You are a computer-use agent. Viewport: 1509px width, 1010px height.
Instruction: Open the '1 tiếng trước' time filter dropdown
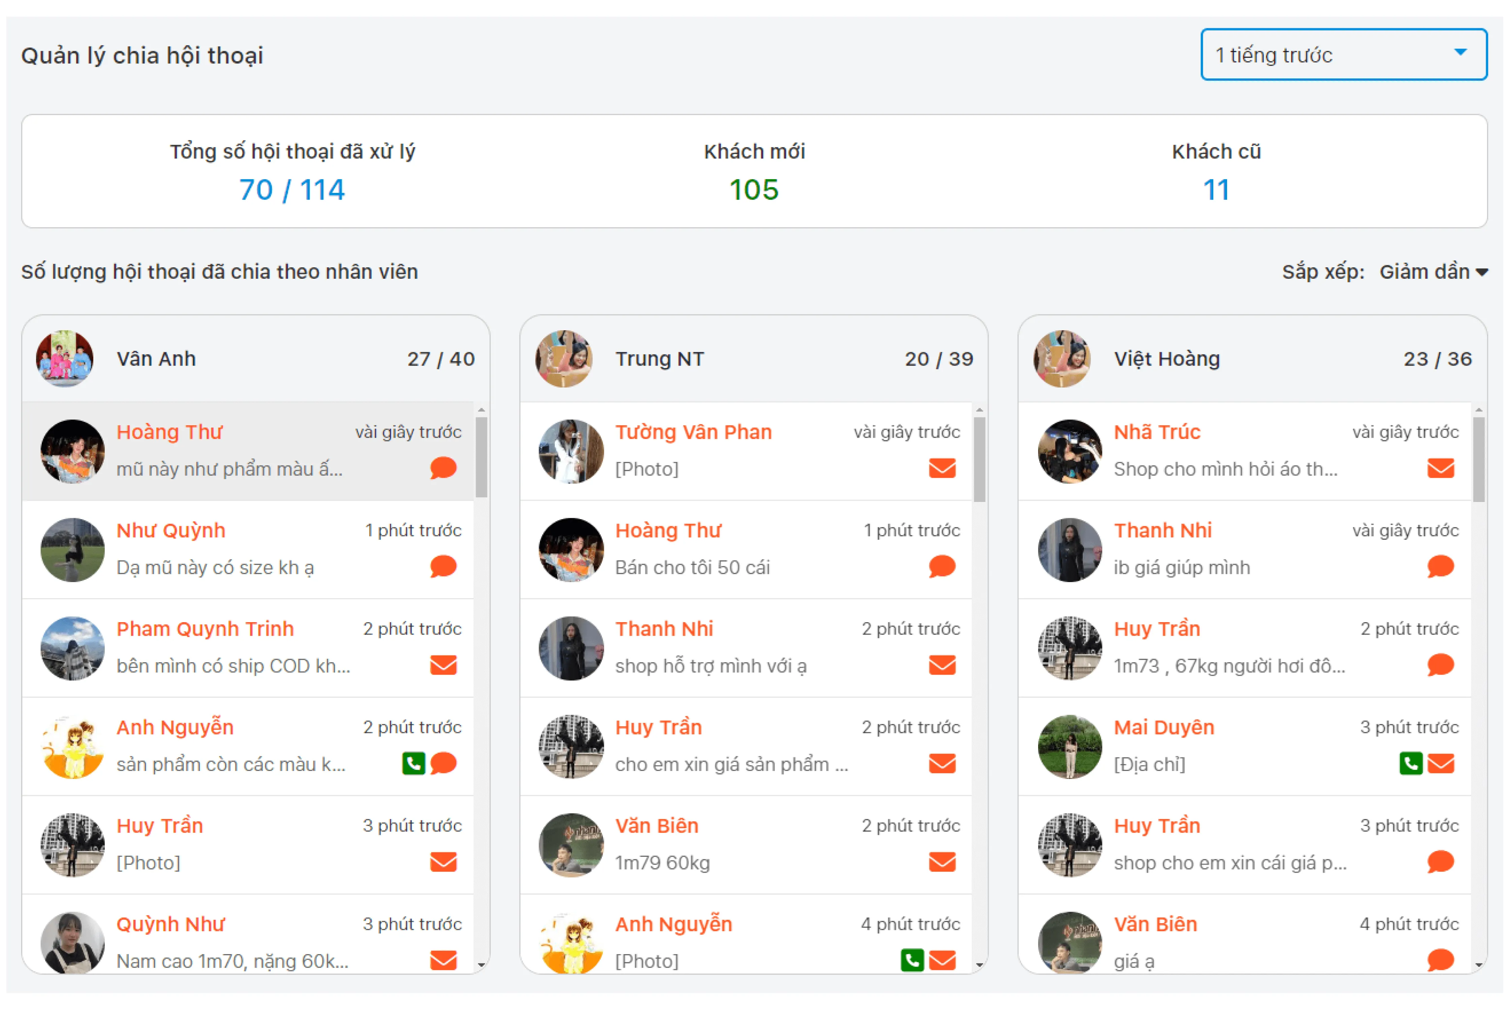tap(1343, 55)
